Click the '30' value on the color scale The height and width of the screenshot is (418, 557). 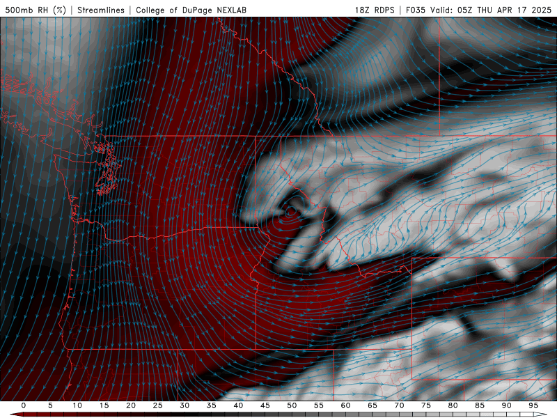coord(185,405)
